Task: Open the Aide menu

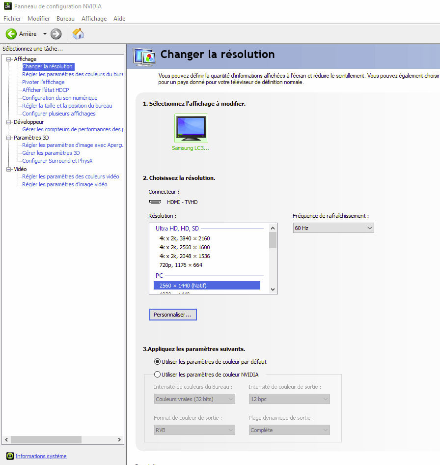Action: click(119, 18)
